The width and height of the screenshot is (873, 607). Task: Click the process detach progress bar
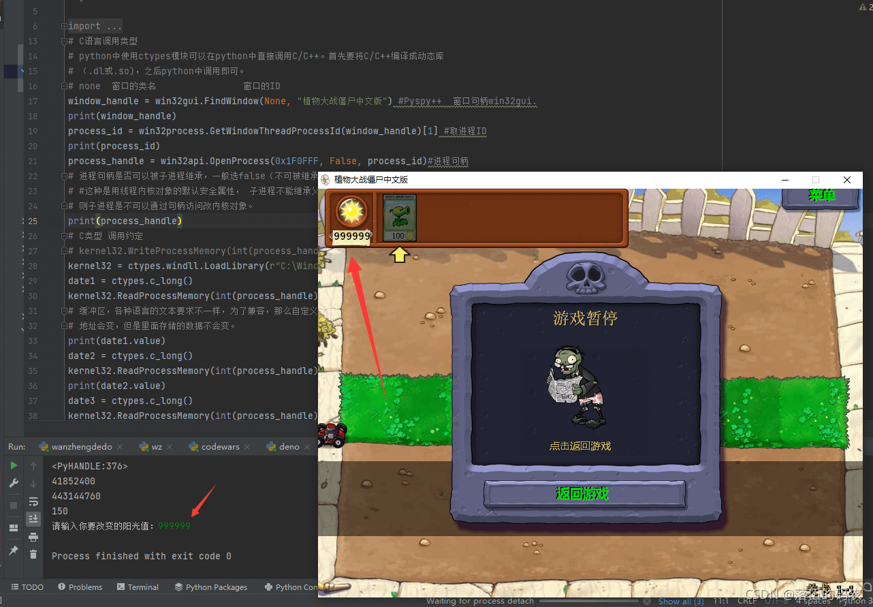588,601
